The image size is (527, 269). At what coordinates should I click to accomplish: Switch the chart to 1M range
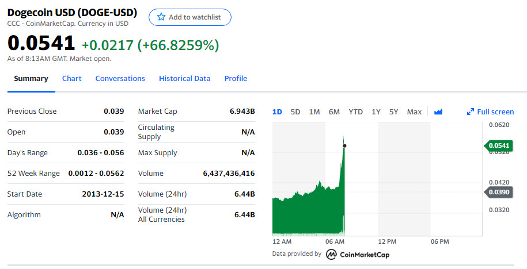pyautogui.click(x=314, y=112)
